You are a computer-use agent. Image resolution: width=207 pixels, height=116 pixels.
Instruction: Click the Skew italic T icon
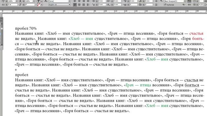coord(20,5)
